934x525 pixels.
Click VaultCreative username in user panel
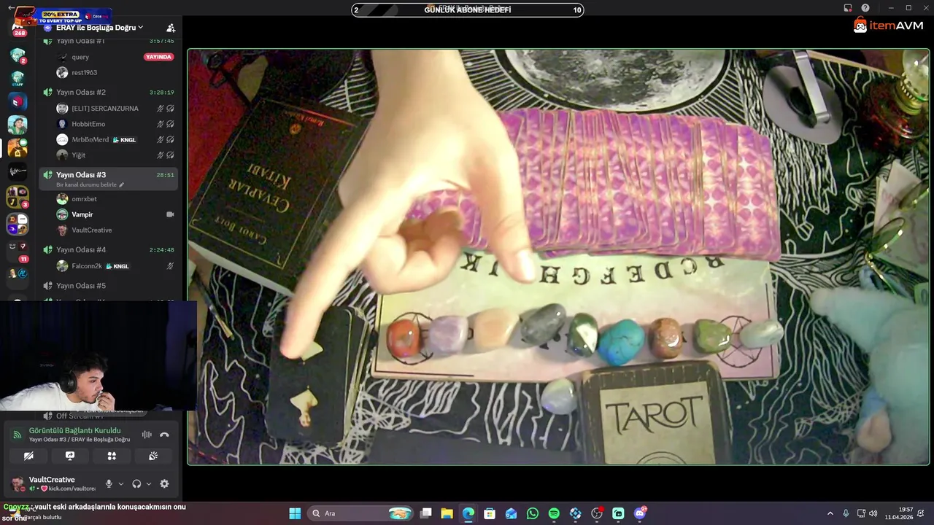click(52, 480)
